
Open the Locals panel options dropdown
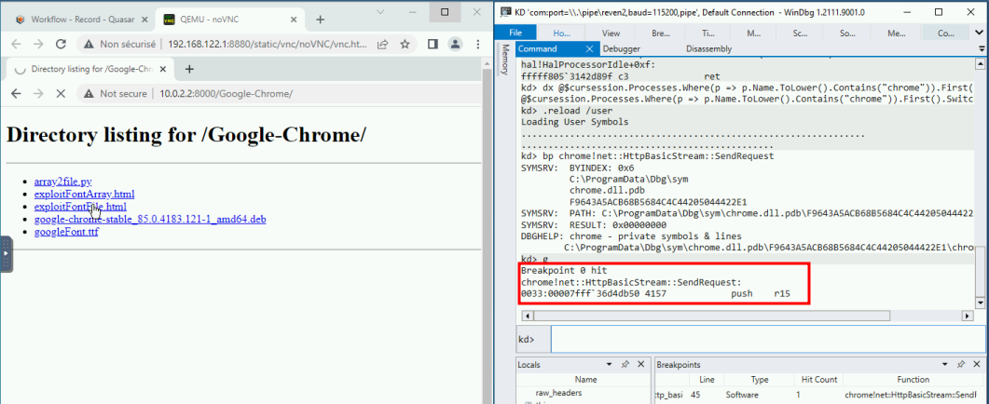(610, 364)
